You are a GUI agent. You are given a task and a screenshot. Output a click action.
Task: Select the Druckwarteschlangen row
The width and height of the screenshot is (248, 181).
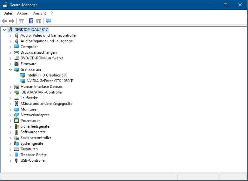click(39, 52)
